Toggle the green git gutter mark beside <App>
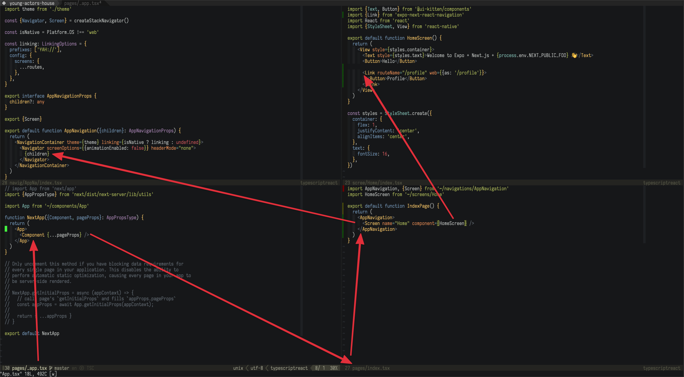 (x=6, y=229)
